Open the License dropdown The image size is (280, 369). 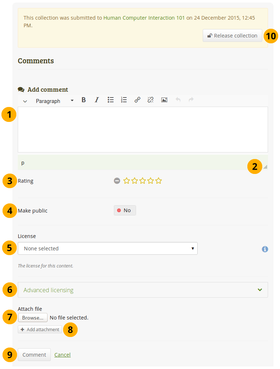(x=108, y=249)
